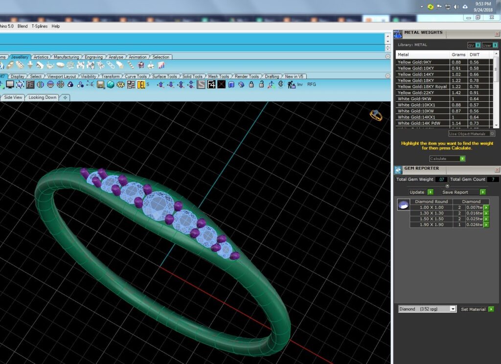Image resolution: width=501 pixels, height=364 pixels.
Task: Click the monitor display icon
Action: tap(10, 84)
